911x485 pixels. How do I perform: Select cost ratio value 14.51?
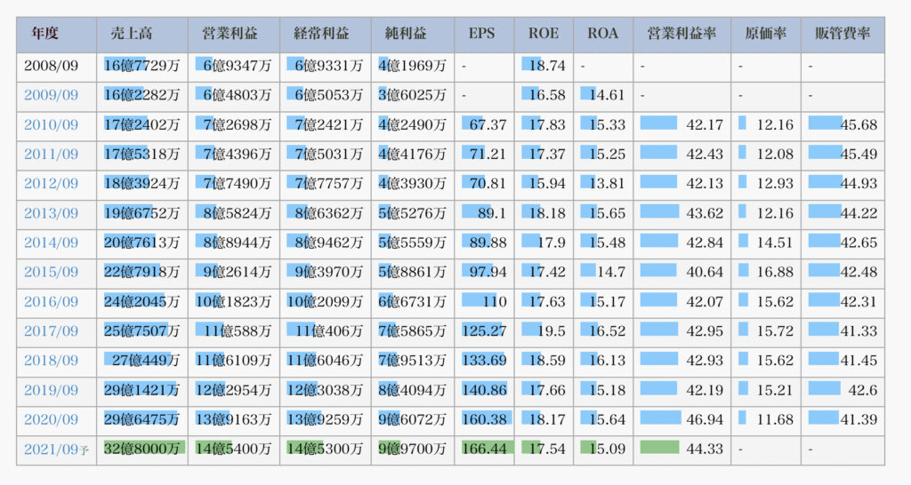(x=775, y=242)
